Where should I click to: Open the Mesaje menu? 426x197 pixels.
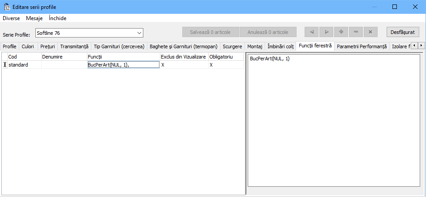pyautogui.click(x=34, y=18)
